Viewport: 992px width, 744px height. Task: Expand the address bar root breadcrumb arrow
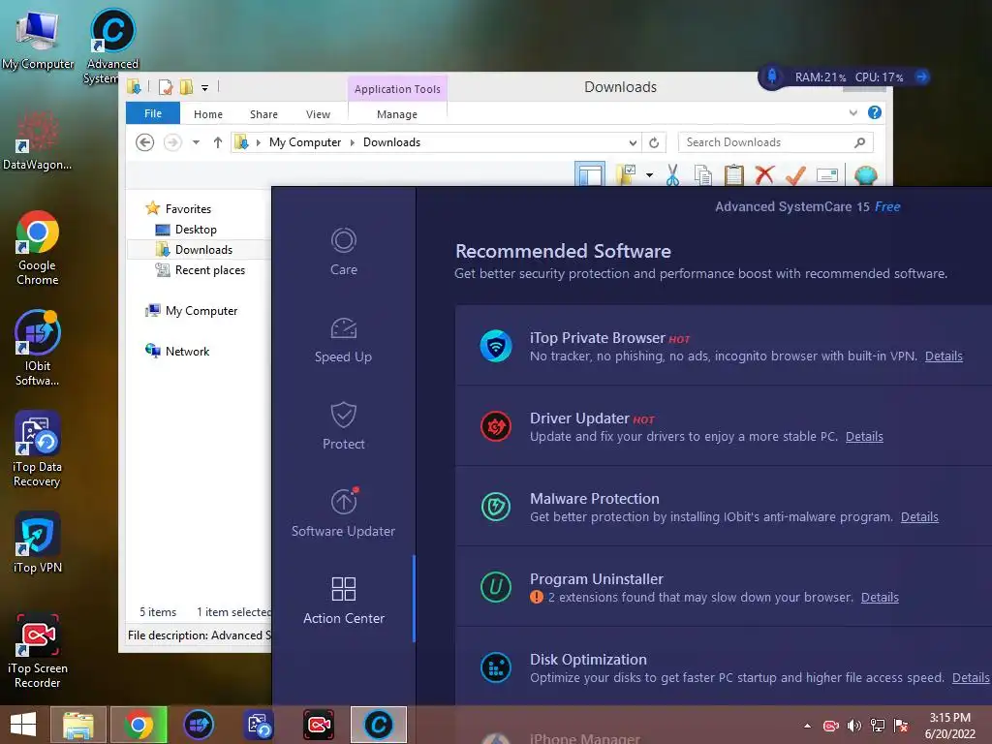tap(258, 142)
